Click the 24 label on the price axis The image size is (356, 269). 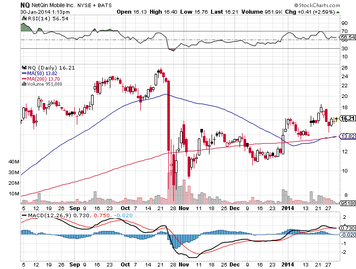click(x=344, y=76)
